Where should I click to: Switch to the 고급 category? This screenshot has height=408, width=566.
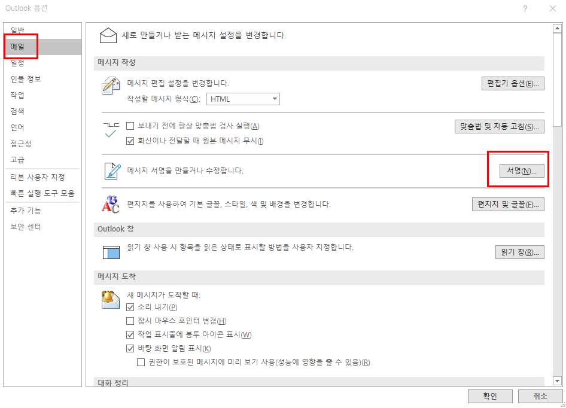tap(42, 160)
